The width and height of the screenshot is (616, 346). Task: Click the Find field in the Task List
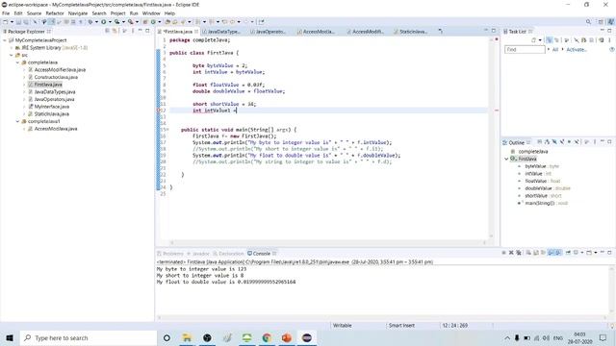coord(525,49)
